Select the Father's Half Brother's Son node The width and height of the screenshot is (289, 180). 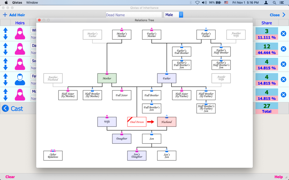tap(221, 65)
